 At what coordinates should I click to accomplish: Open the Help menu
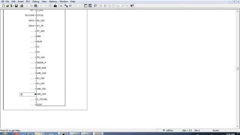73,1
